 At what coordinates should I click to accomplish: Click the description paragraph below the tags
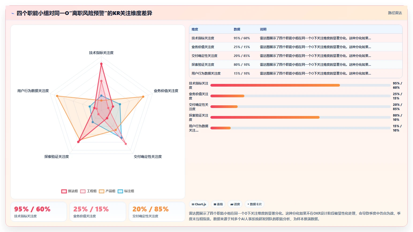pyautogui.click(x=295, y=216)
